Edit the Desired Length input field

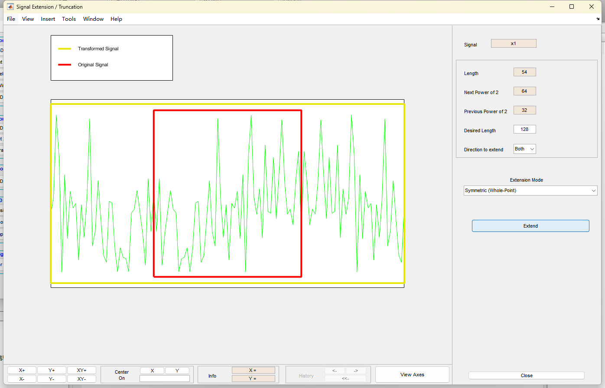[x=524, y=129]
